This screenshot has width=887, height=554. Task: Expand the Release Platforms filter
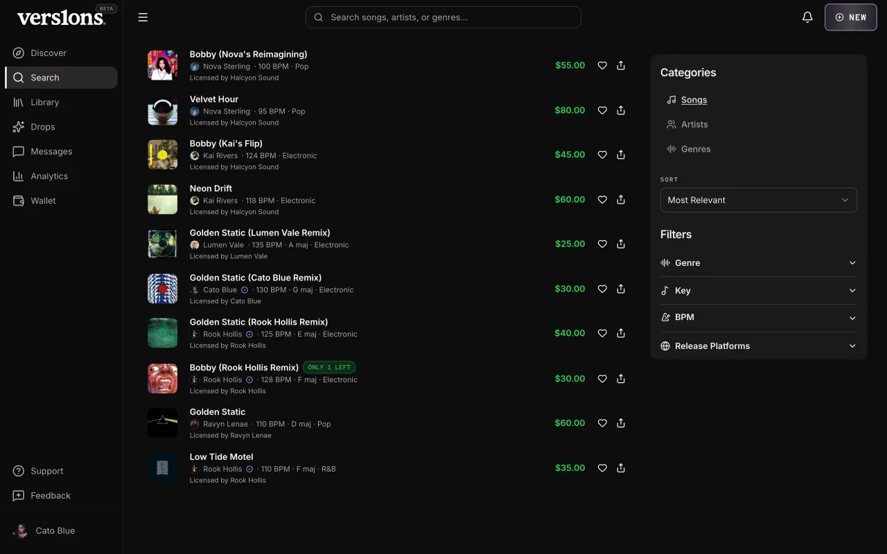[759, 346]
